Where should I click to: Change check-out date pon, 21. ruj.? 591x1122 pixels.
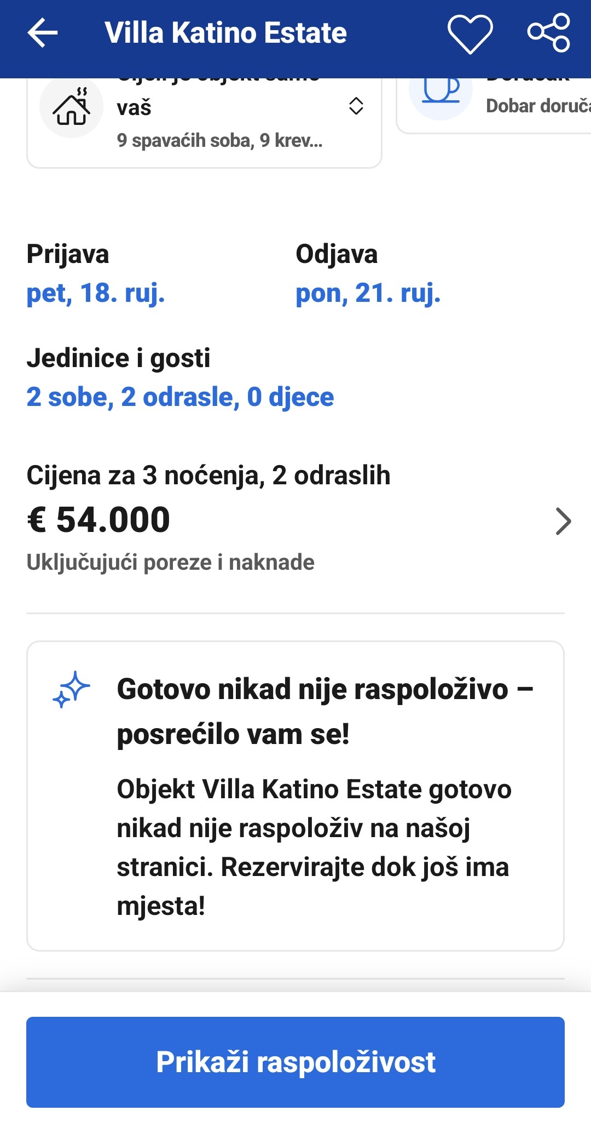368,293
